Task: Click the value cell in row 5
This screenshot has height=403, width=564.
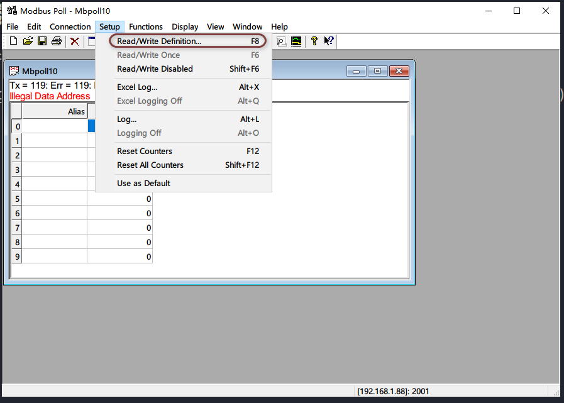Action: click(x=119, y=199)
